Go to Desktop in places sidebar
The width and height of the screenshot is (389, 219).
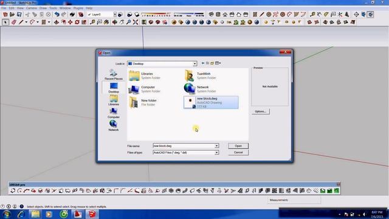click(x=114, y=88)
